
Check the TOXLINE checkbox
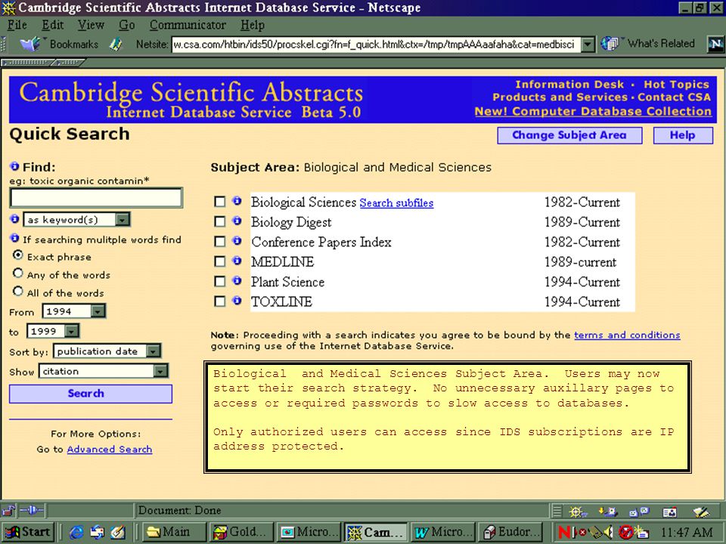[219, 301]
